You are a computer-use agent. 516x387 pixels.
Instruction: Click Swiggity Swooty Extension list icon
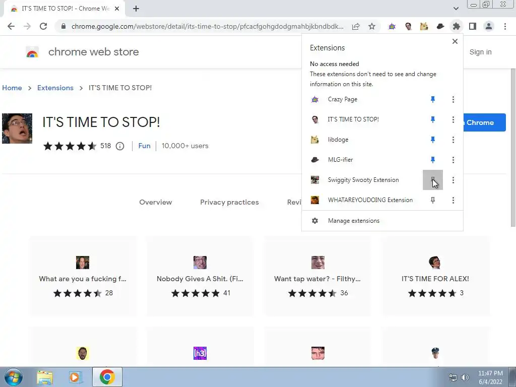coord(315,180)
